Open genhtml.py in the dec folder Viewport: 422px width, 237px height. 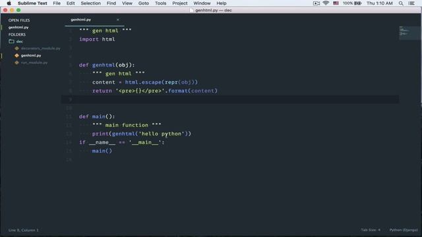(31, 55)
